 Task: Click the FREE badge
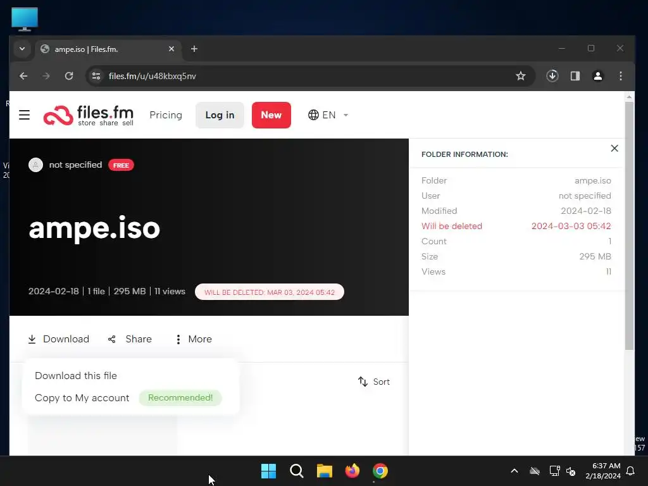pyautogui.click(x=121, y=165)
